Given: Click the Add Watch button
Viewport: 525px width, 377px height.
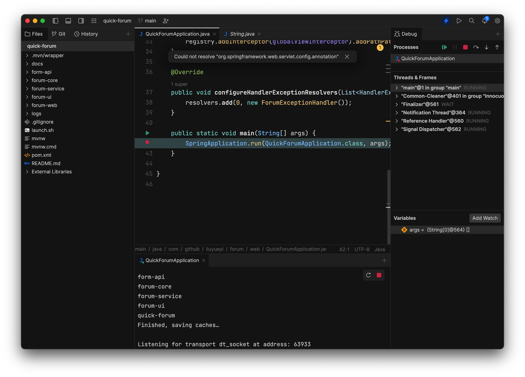Looking at the screenshot, I should point(485,218).
